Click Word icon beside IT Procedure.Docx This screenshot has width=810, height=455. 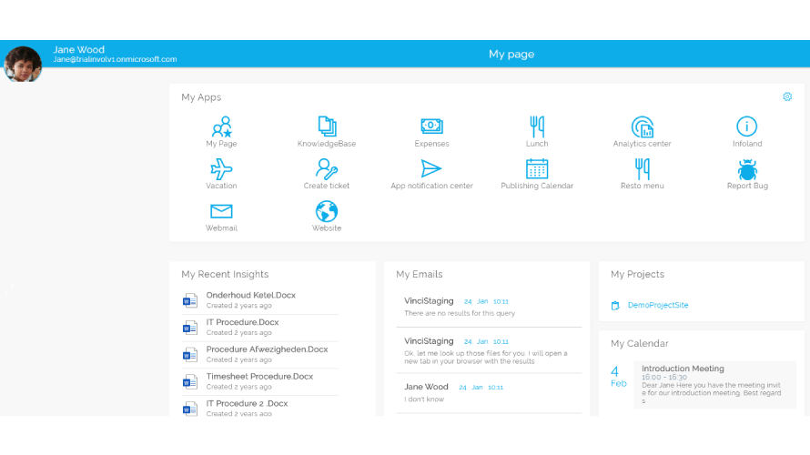coord(189,328)
